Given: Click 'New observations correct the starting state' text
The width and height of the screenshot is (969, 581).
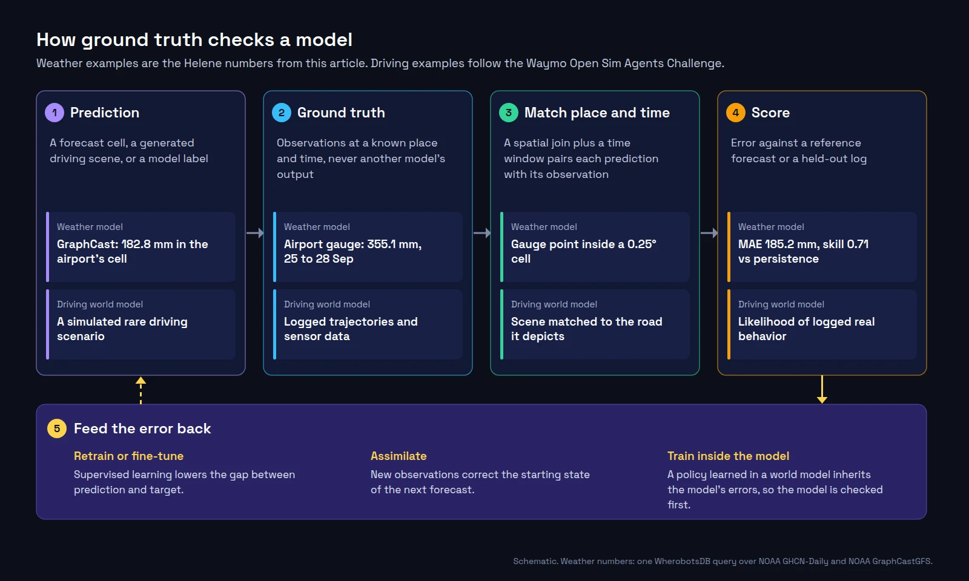Looking at the screenshot, I should coord(480,482).
